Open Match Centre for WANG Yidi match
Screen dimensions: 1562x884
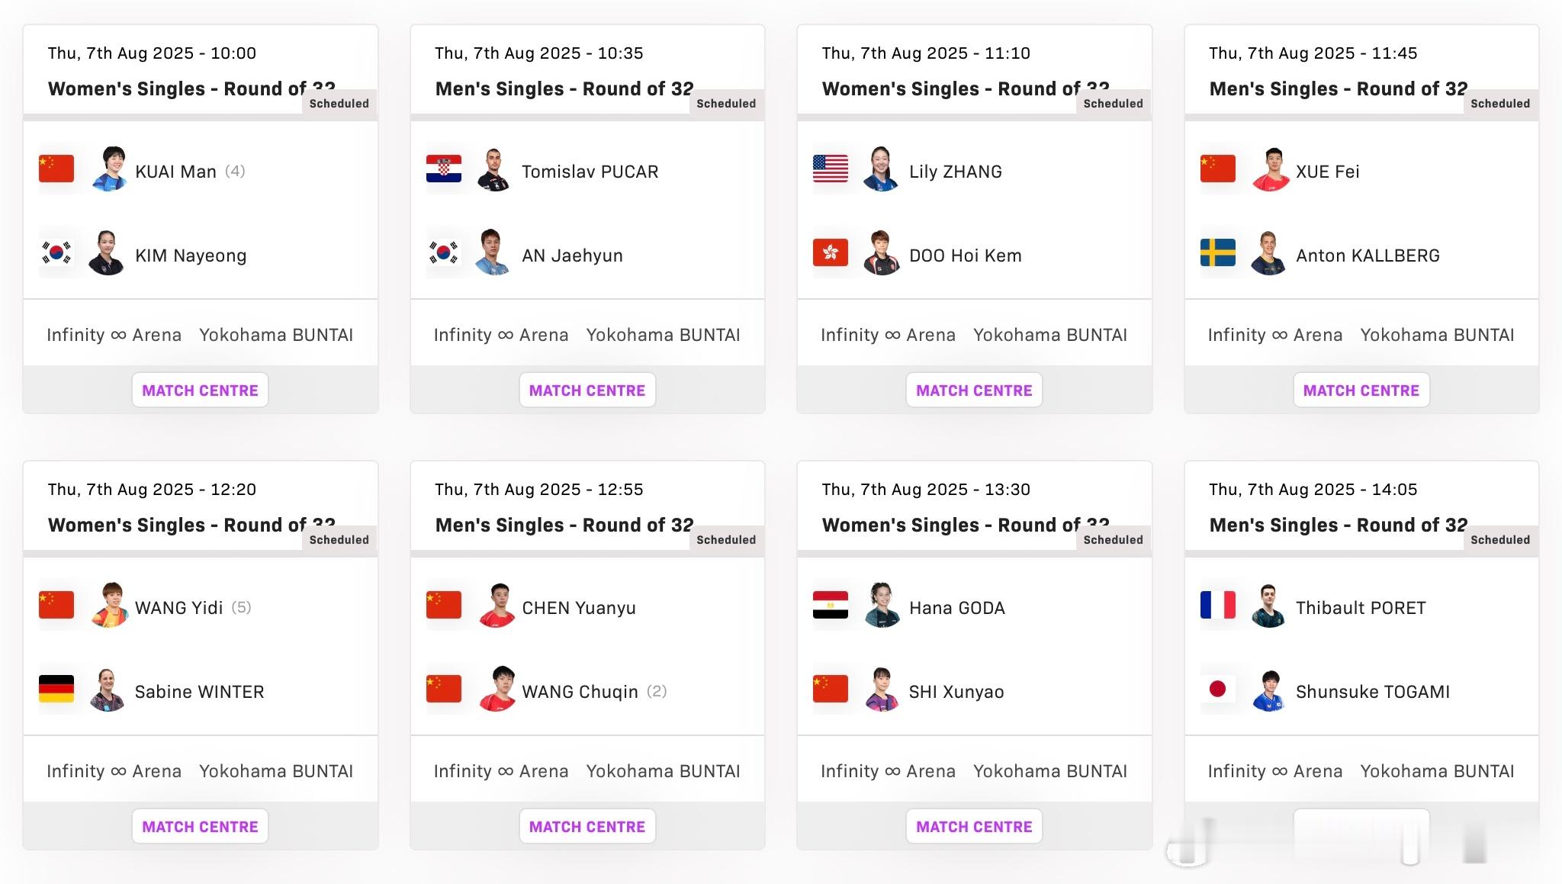click(200, 826)
